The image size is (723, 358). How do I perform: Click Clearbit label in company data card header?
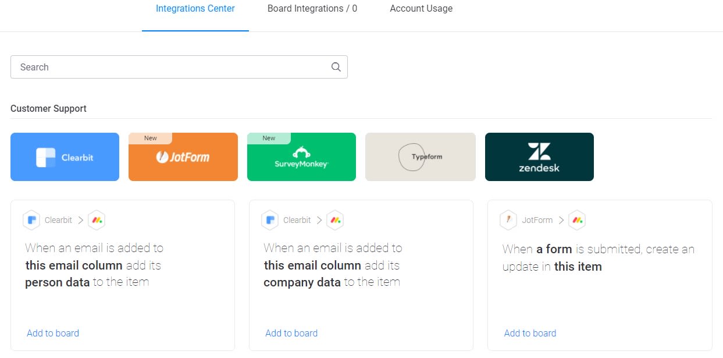pyautogui.click(x=297, y=220)
